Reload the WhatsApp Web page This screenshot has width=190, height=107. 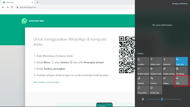pyautogui.click(x=12, y=7)
